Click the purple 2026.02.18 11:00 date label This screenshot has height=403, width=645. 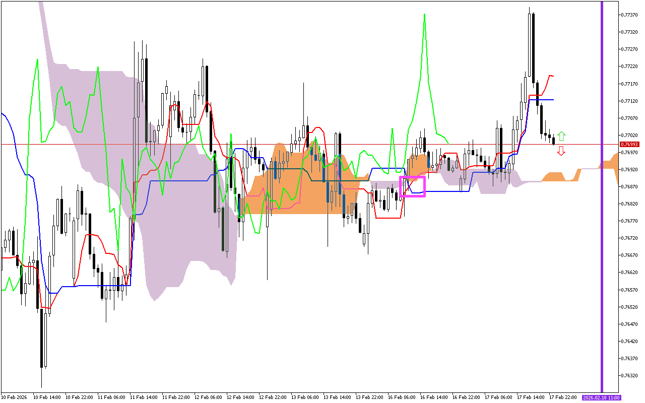pos(601,397)
